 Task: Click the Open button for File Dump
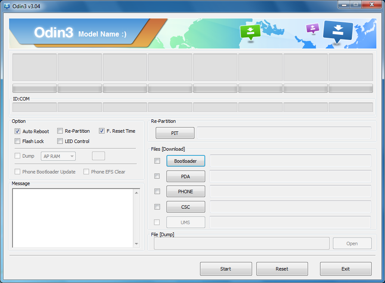tap(352, 243)
